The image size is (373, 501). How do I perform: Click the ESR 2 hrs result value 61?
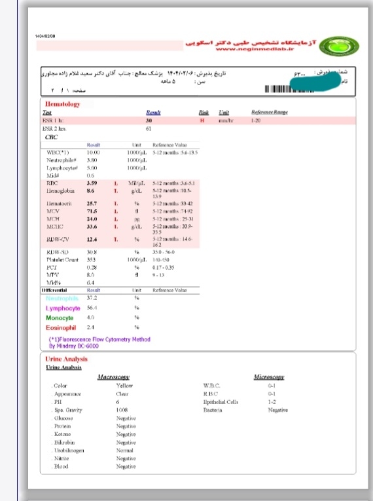point(149,128)
